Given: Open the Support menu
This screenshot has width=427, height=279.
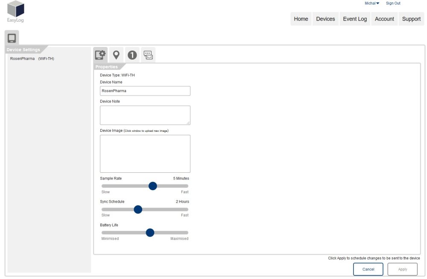Looking at the screenshot, I should coord(411,19).
